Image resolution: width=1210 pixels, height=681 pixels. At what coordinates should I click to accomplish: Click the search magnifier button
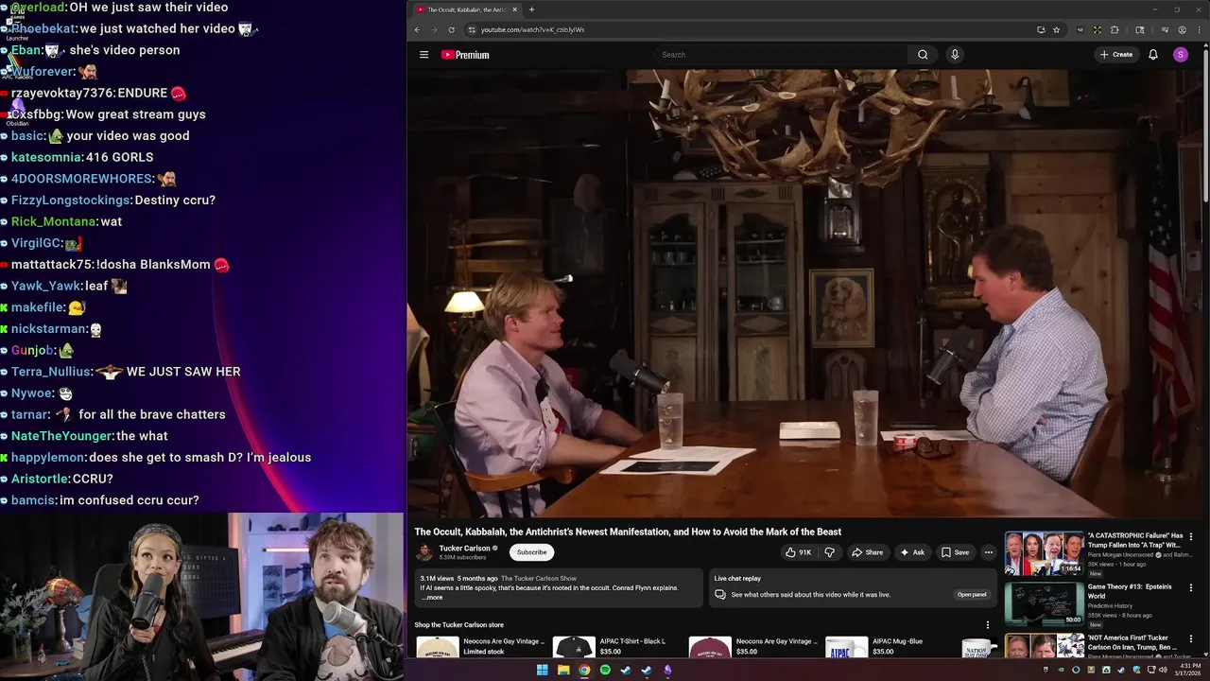[x=923, y=55]
